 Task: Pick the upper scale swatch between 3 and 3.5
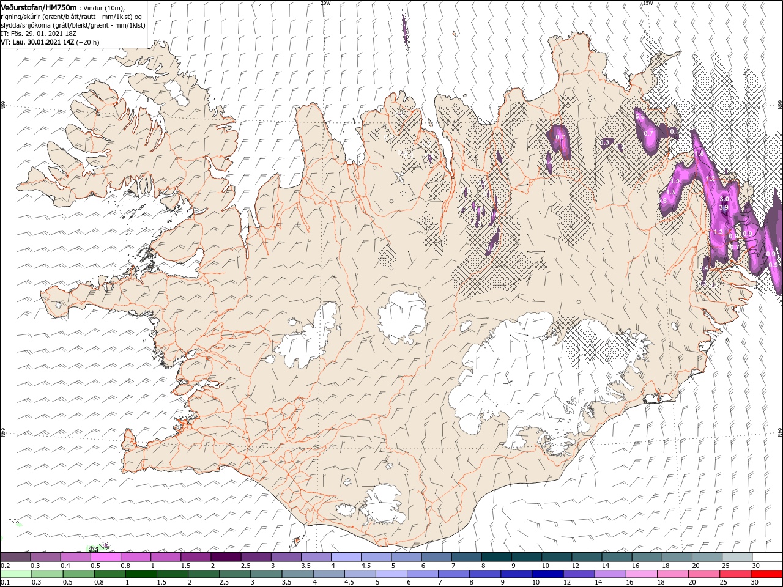tap(286, 557)
